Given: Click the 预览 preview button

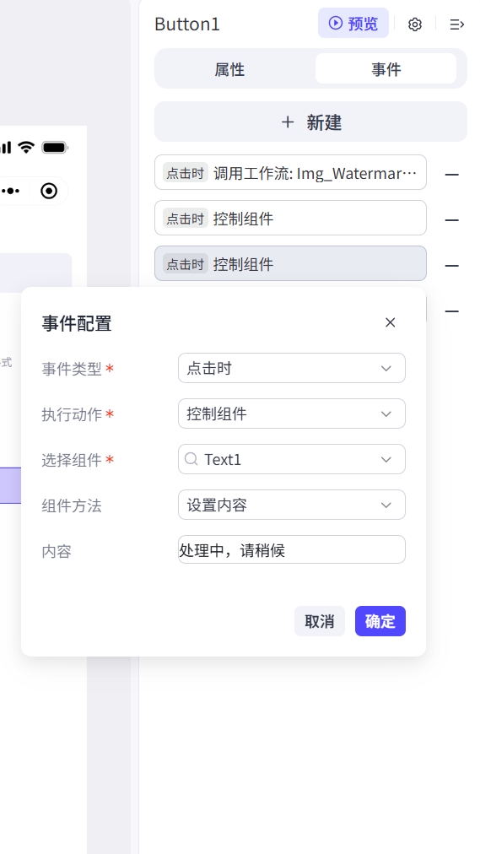Looking at the screenshot, I should point(353,24).
